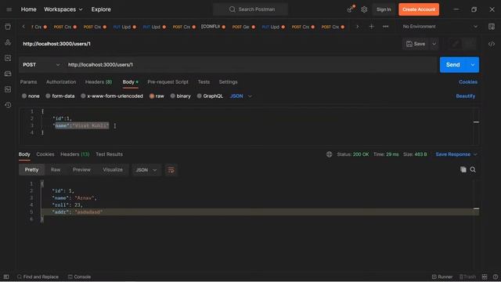Open the [CONFLICT] request tab

click(213, 27)
